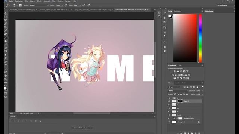Open the Modus blend mode dropdown in options bar
239x134 pixels.
(39, 5)
